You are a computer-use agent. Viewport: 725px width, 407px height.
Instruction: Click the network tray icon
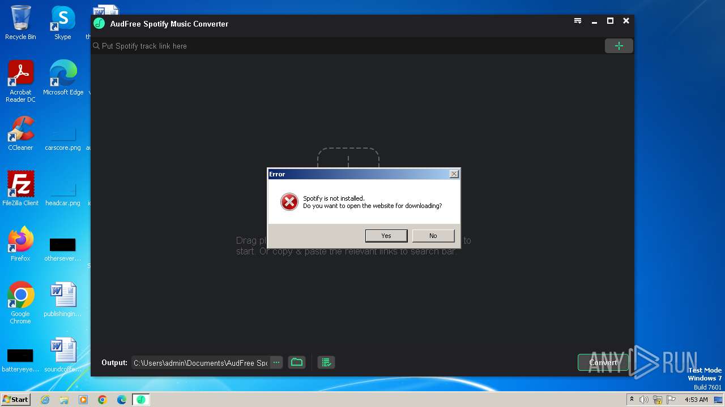pos(658,400)
